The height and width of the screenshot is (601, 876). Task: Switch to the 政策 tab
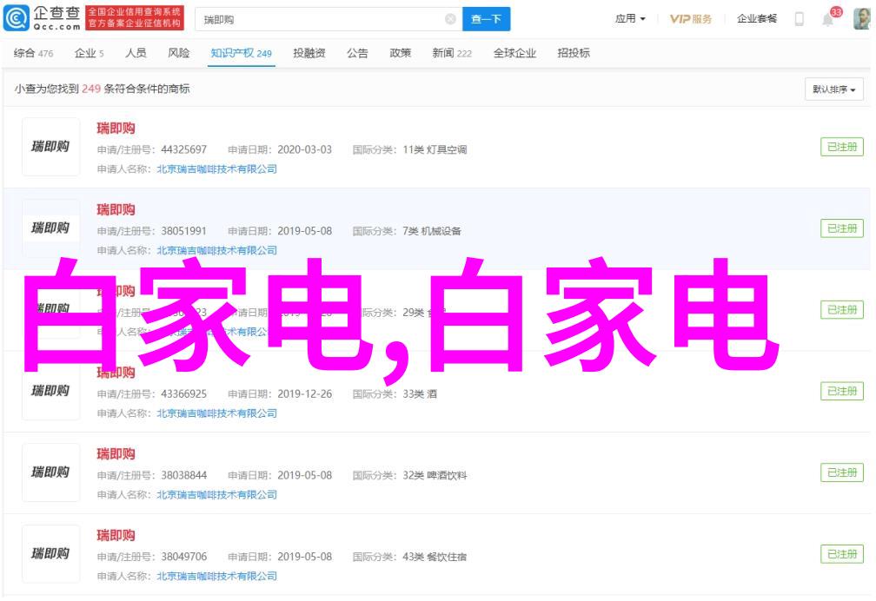click(x=400, y=53)
